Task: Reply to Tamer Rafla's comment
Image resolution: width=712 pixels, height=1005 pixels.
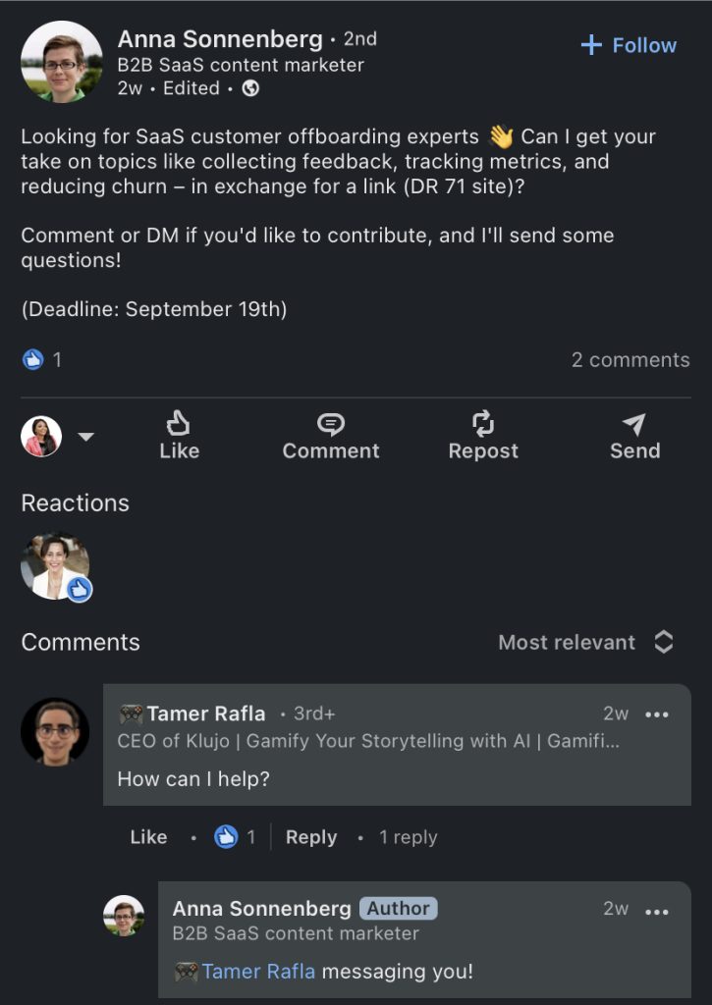Action: (311, 837)
